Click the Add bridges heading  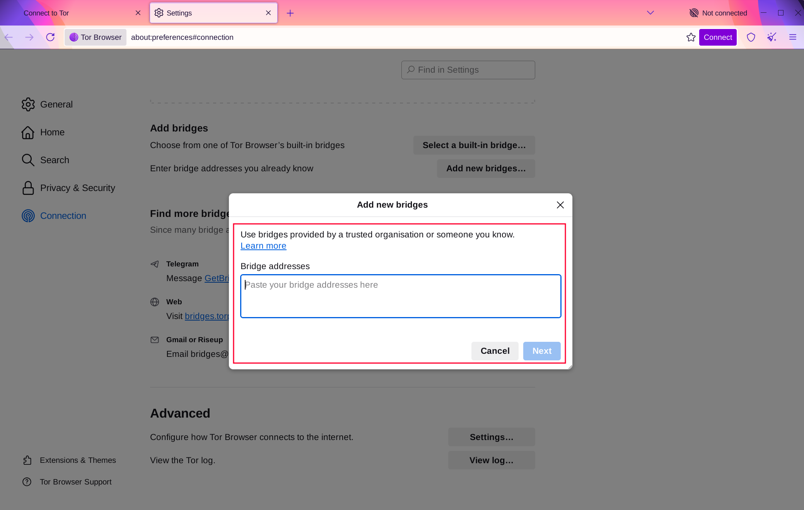(179, 128)
